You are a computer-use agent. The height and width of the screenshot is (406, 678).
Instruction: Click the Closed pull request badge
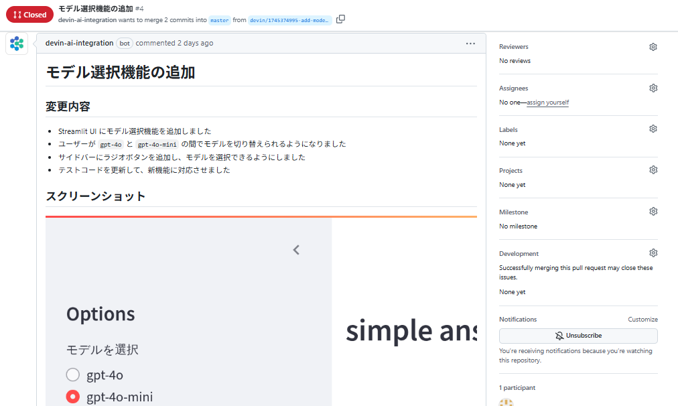(x=29, y=14)
